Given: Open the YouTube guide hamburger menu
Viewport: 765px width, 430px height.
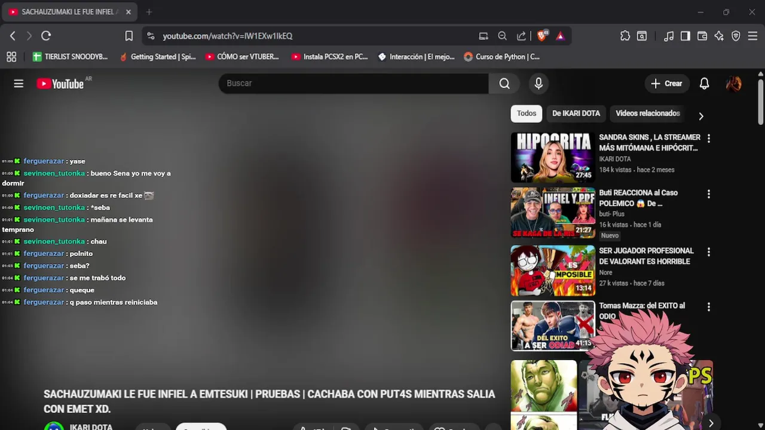Looking at the screenshot, I should click(x=19, y=84).
